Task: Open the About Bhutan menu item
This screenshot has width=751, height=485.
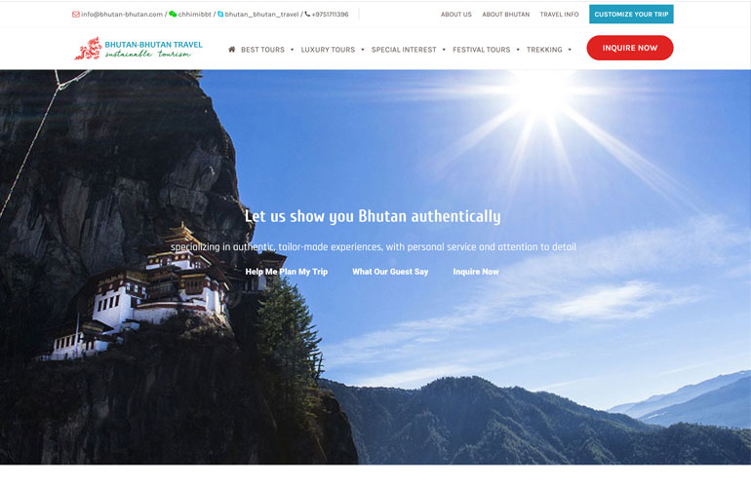Action: [x=506, y=15]
